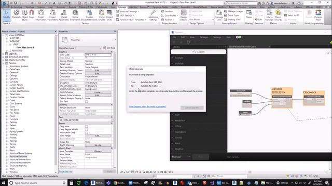This screenshot has height=186, width=332.
Task: Toggle the Annotation Crop checkbox
Action: click(x=87, y=133)
